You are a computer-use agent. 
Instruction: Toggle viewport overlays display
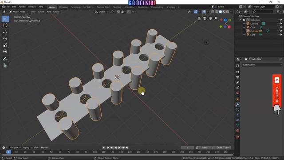(x=204, y=12)
